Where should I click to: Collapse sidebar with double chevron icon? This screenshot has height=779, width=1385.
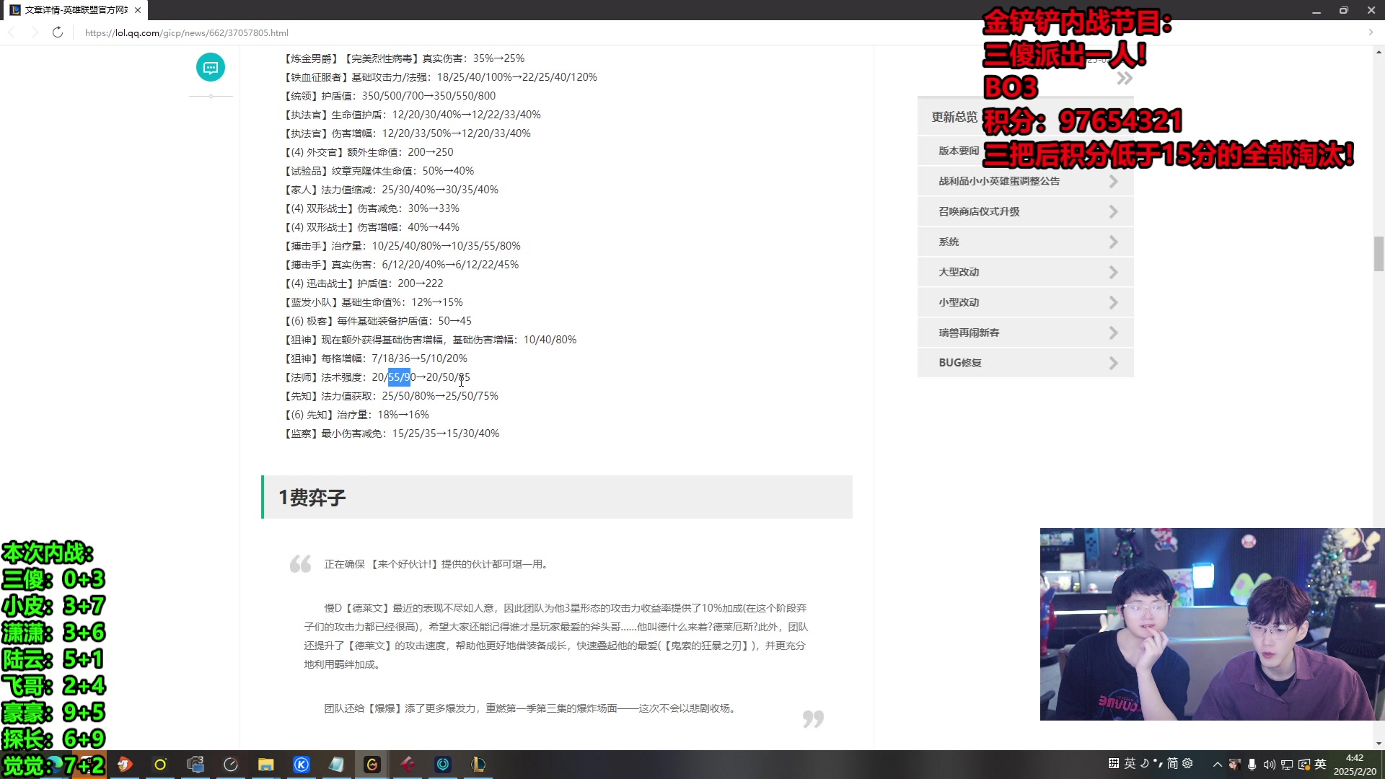pos(1124,78)
